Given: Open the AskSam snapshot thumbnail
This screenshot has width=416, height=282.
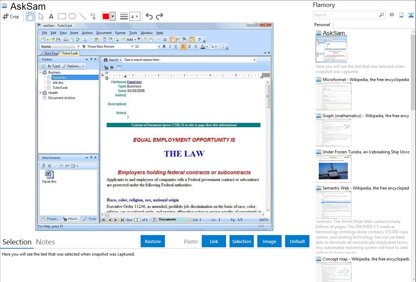Looking at the screenshot, I should click(x=331, y=49).
